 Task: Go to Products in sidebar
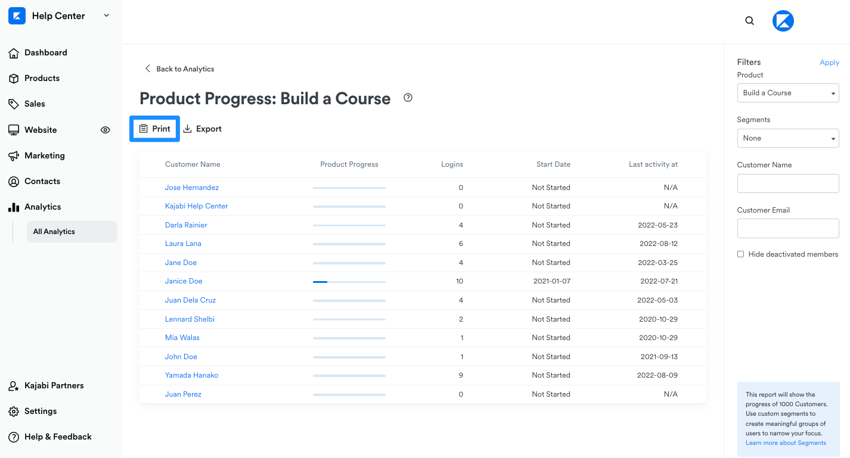coord(34,78)
